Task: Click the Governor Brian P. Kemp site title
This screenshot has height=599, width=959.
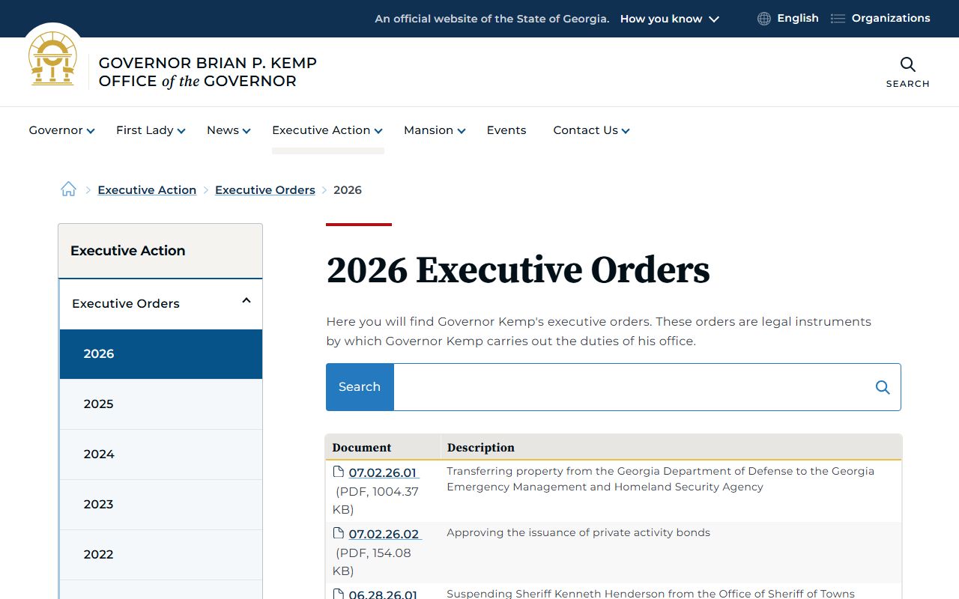Action: click(208, 72)
